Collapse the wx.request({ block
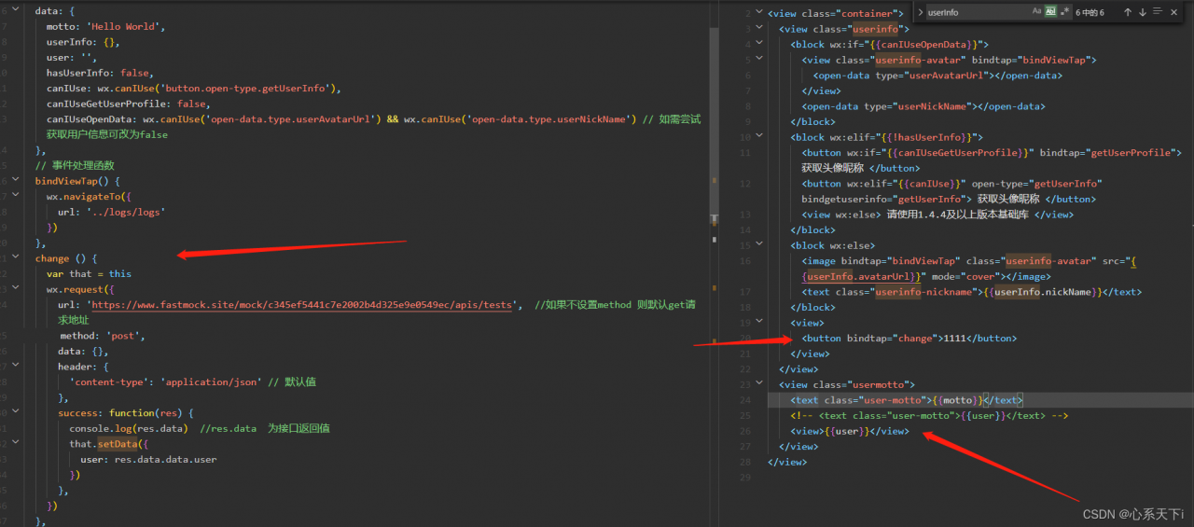The height and width of the screenshot is (527, 1194). tap(16, 289)
